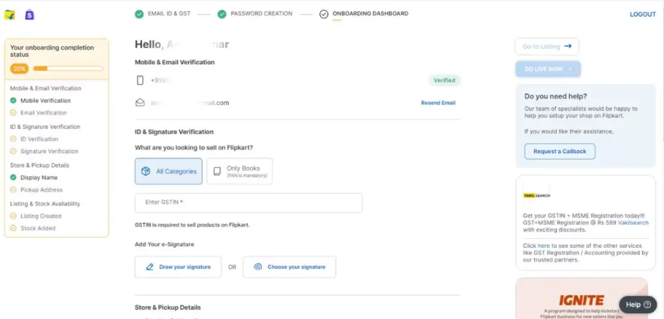The height and width of the screenshot is (319, 664).
Task: Click the 'here' link for other services
Action: 544,246
